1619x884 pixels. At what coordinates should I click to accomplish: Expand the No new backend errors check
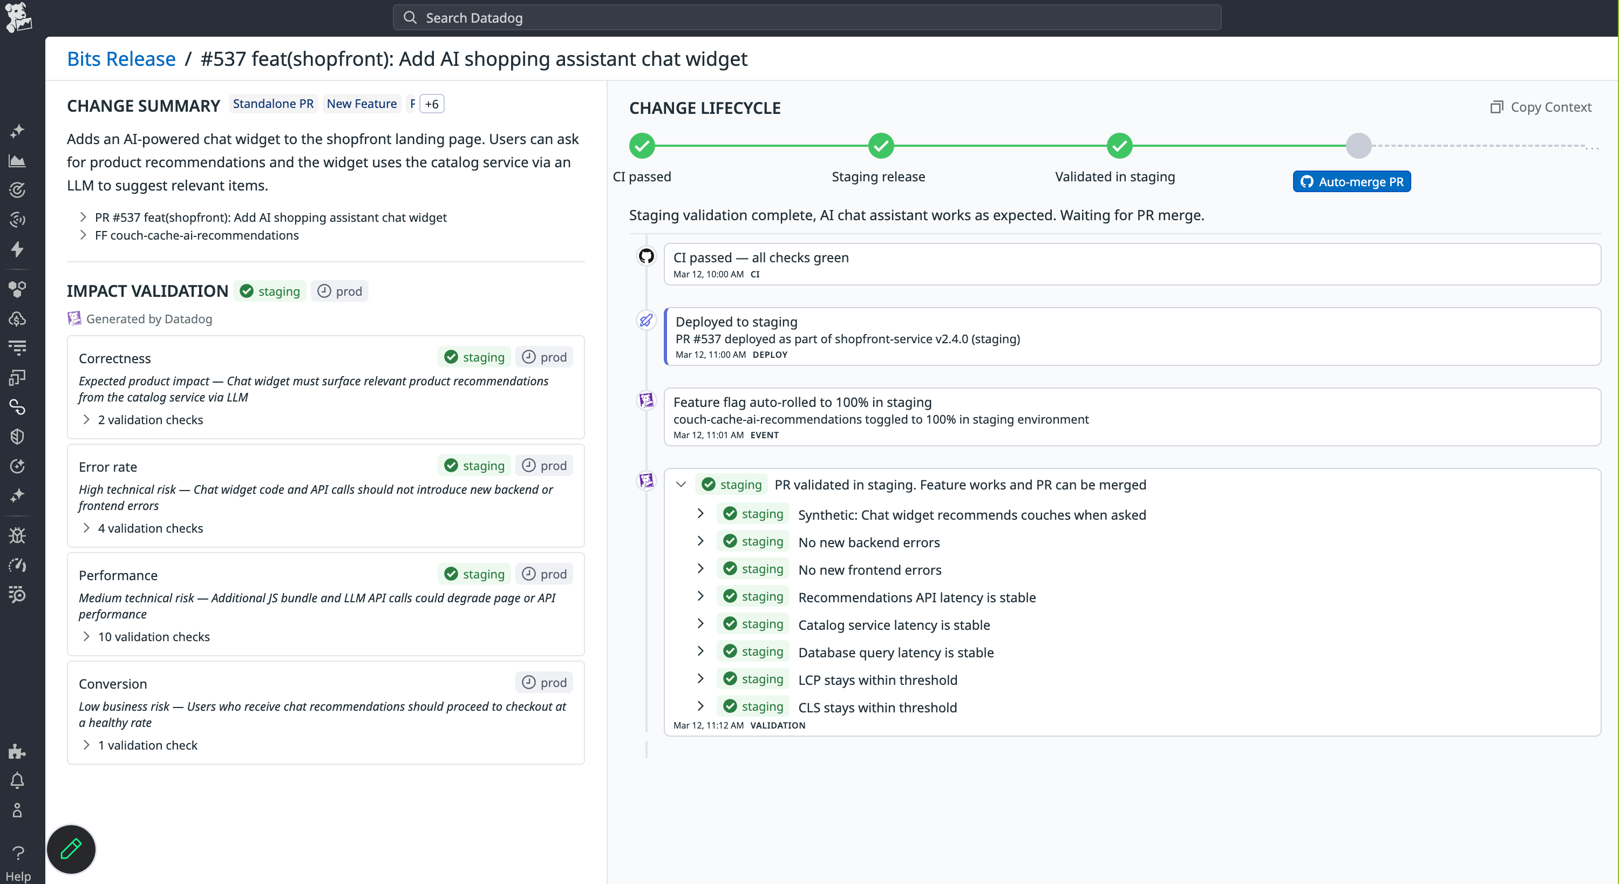[x=701, y=541]
